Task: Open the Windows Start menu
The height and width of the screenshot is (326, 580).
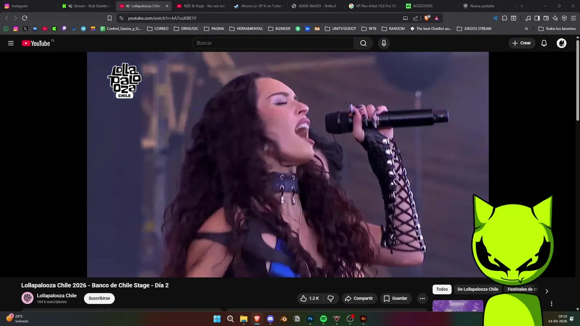Action: [x=217, y=319]
